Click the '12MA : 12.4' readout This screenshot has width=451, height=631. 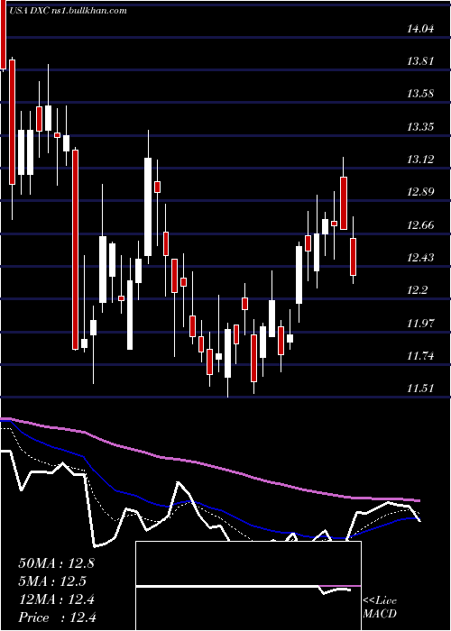[56, 599]
